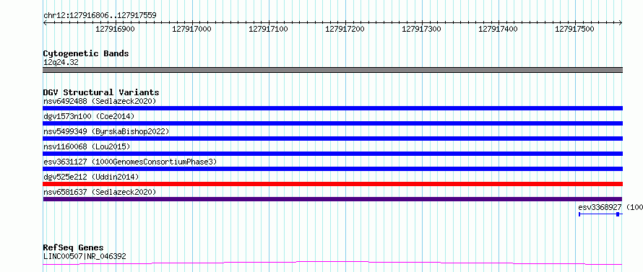Select the blue bar under esv3631127
This screenshot has height=272, width=643.
[332, 169]
